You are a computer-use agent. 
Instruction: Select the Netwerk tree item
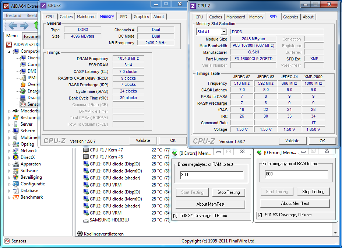pyautogui.click(x=28, y=151)
